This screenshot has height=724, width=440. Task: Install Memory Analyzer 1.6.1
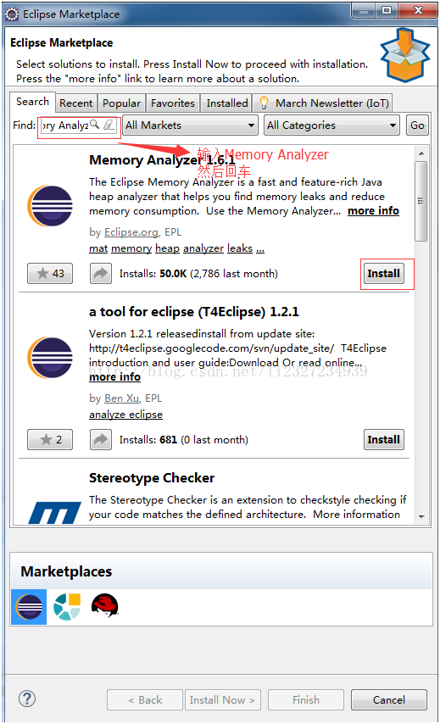[x=384, y=273]
